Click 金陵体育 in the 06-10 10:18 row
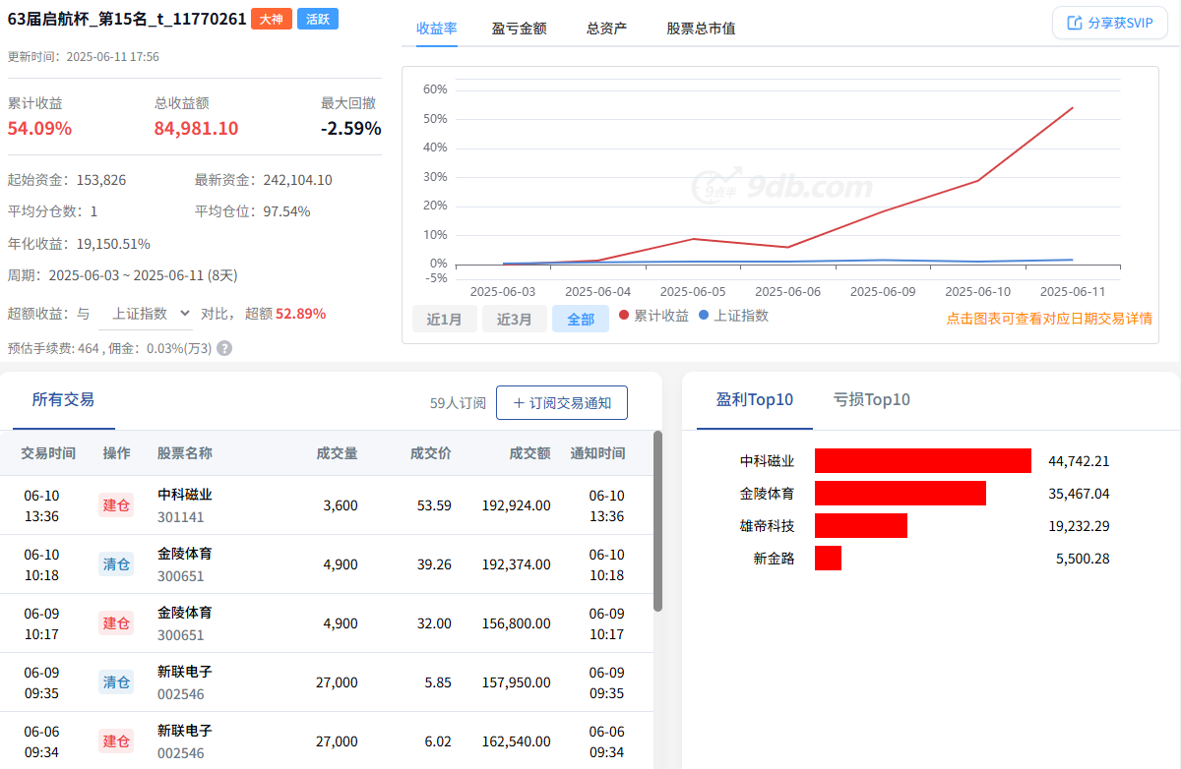Viewport: 1181px width, 769px height. [x=185, y=554]
